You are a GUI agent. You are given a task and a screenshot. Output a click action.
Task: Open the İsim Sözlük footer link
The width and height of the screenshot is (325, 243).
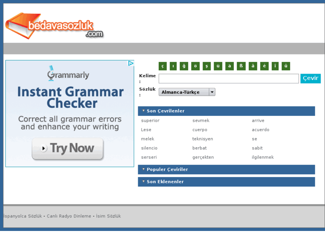108,216
